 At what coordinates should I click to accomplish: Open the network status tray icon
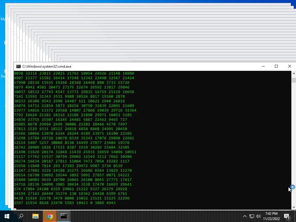(252, 216)
